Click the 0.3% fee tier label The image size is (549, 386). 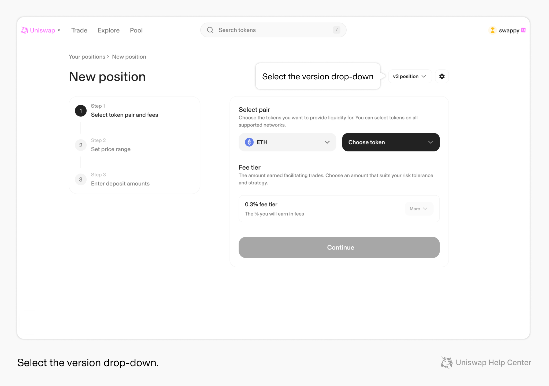pyautogui.click(x=261, y=204)
